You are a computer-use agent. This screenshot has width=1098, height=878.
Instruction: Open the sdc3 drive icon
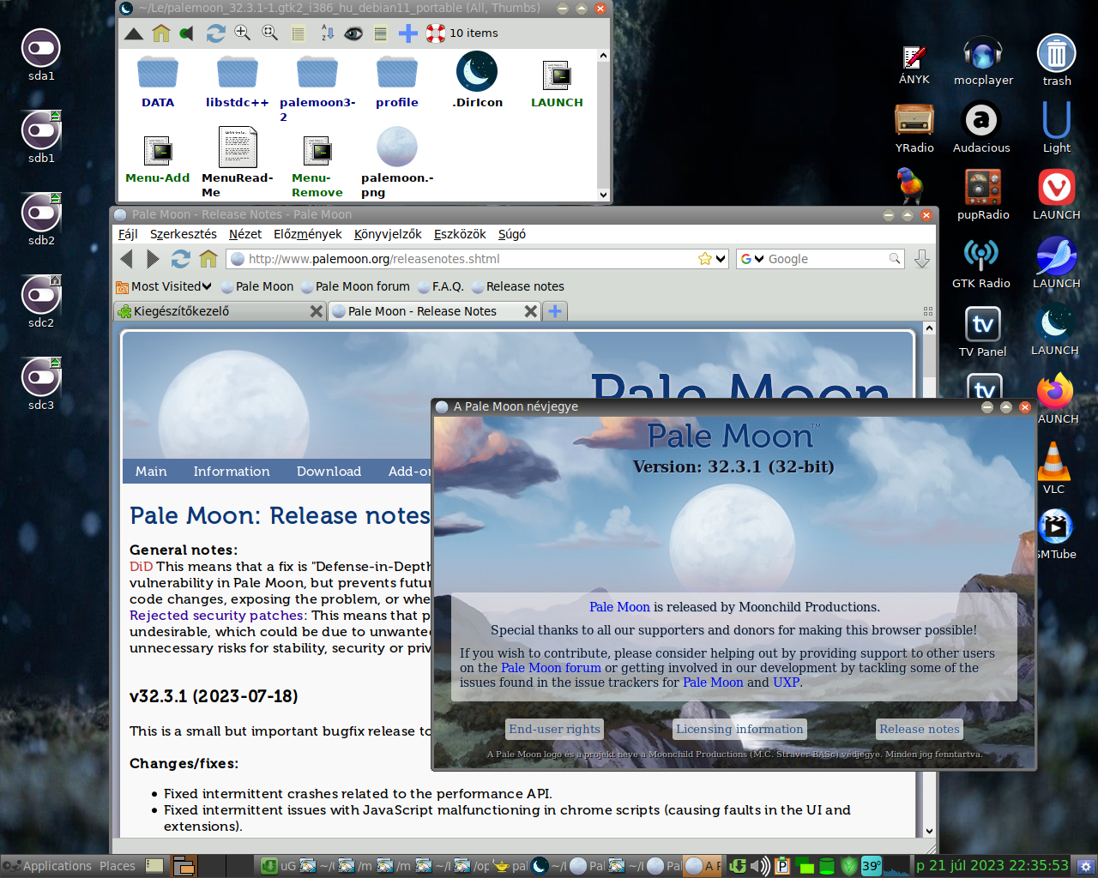[x=41, y=384]
